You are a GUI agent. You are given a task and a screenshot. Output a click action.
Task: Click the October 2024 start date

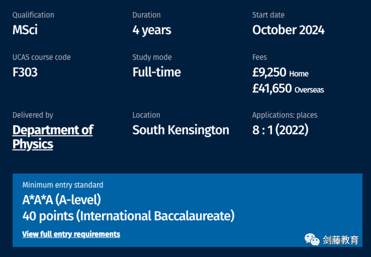(288, 30)
